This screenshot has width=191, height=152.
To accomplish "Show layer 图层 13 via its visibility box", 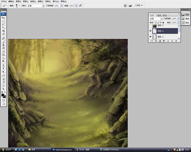I will [x=151, y=26].
